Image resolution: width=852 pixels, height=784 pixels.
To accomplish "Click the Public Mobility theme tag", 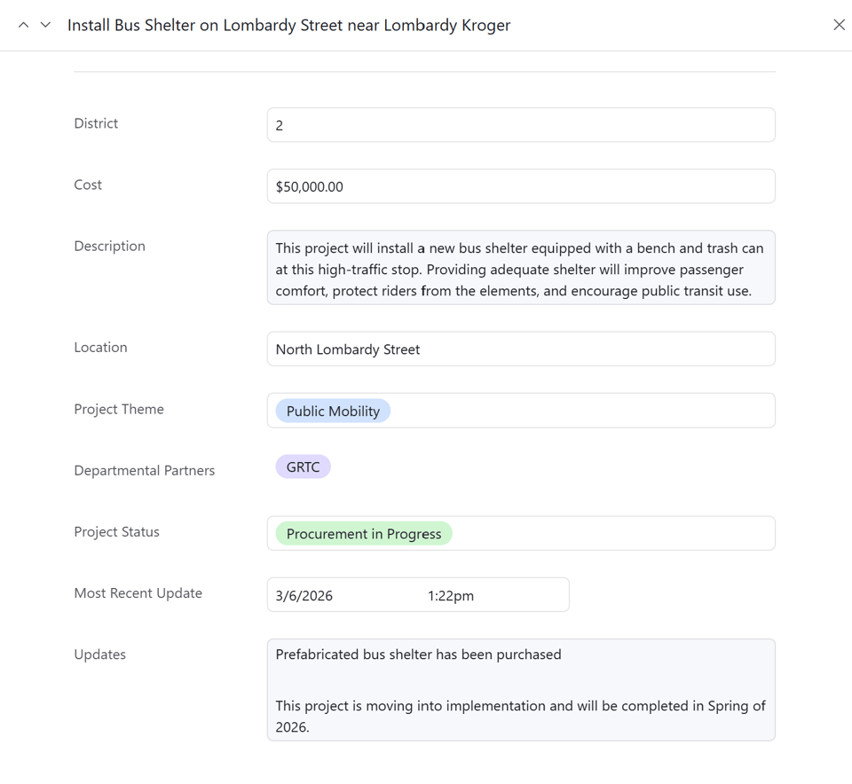I will click(x=331, y=411).
